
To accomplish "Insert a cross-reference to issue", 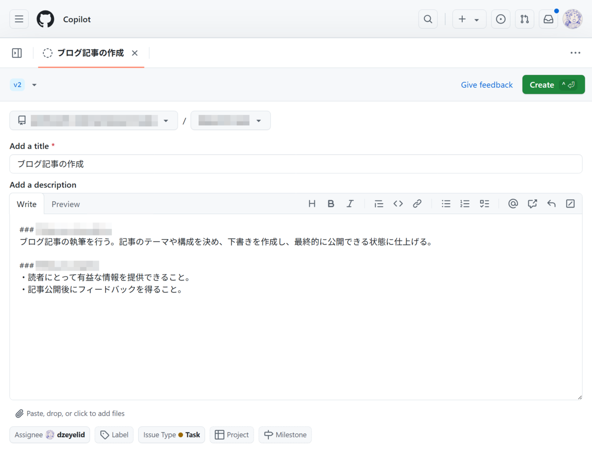I will click(x=532, y=204).
